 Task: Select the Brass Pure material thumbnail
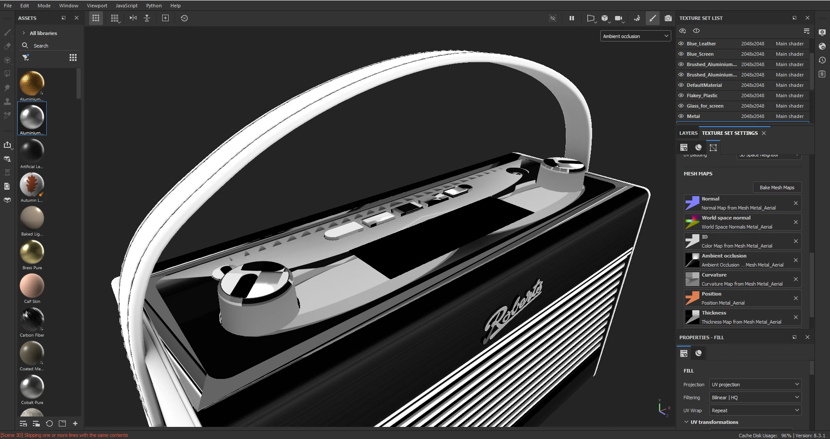click(x=32, y=252)
